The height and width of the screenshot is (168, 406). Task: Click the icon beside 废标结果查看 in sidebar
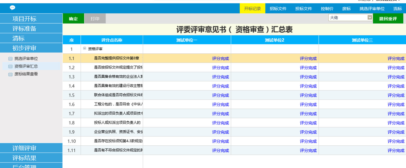click(x=10, y=74)
